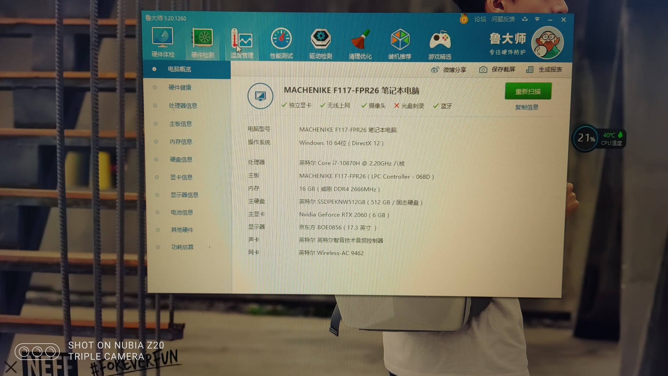The height and width of the screenshot is (376, 668).
Task: Click the SSDPEKNW512G8 main disk text
Action: 361,202
